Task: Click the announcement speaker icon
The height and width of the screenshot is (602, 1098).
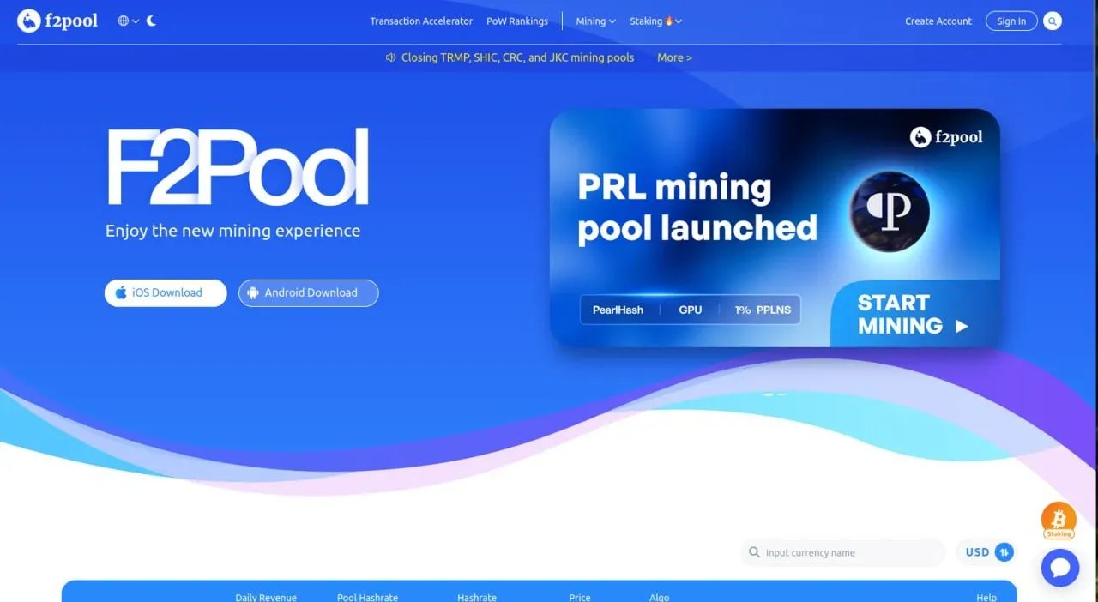Action: [391, 57]
